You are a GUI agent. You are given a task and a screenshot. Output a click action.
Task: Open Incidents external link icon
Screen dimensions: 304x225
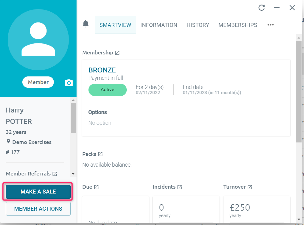(x=179, y=187)
